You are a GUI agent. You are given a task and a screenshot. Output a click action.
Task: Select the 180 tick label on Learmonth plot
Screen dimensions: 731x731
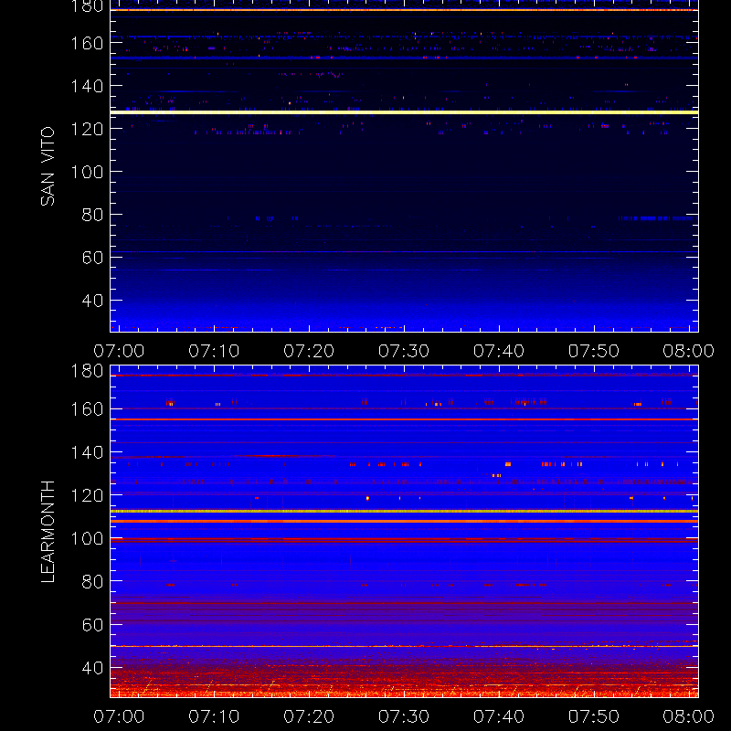tap(87, 371)
